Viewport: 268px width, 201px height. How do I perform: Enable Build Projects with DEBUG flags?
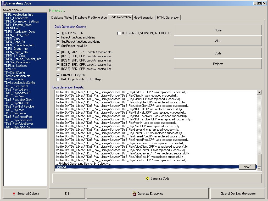point(58,79)
